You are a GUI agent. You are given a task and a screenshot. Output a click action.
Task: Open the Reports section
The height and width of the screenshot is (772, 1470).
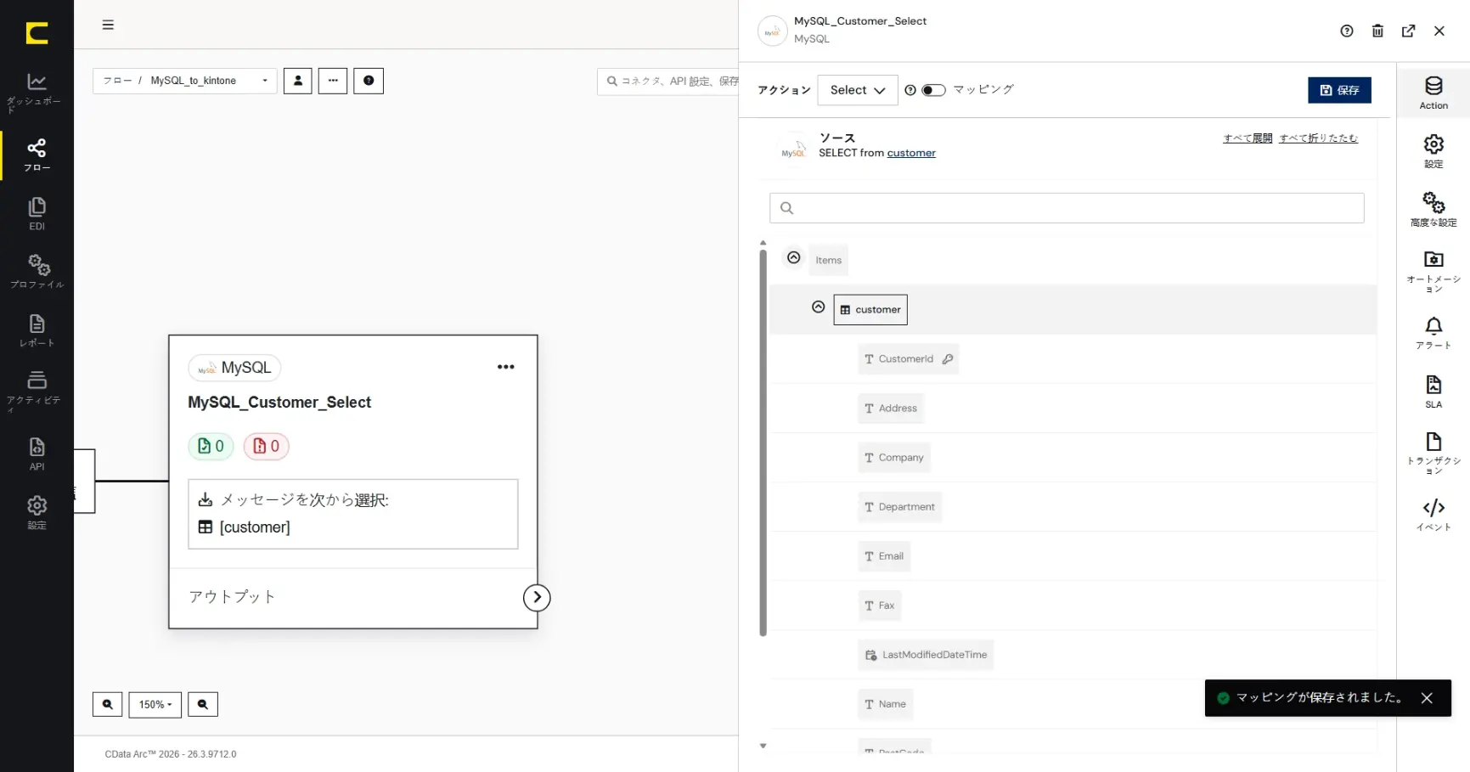pos(37,330)
